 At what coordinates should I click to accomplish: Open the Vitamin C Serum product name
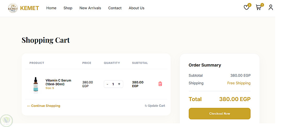click(x=58, y=82)
